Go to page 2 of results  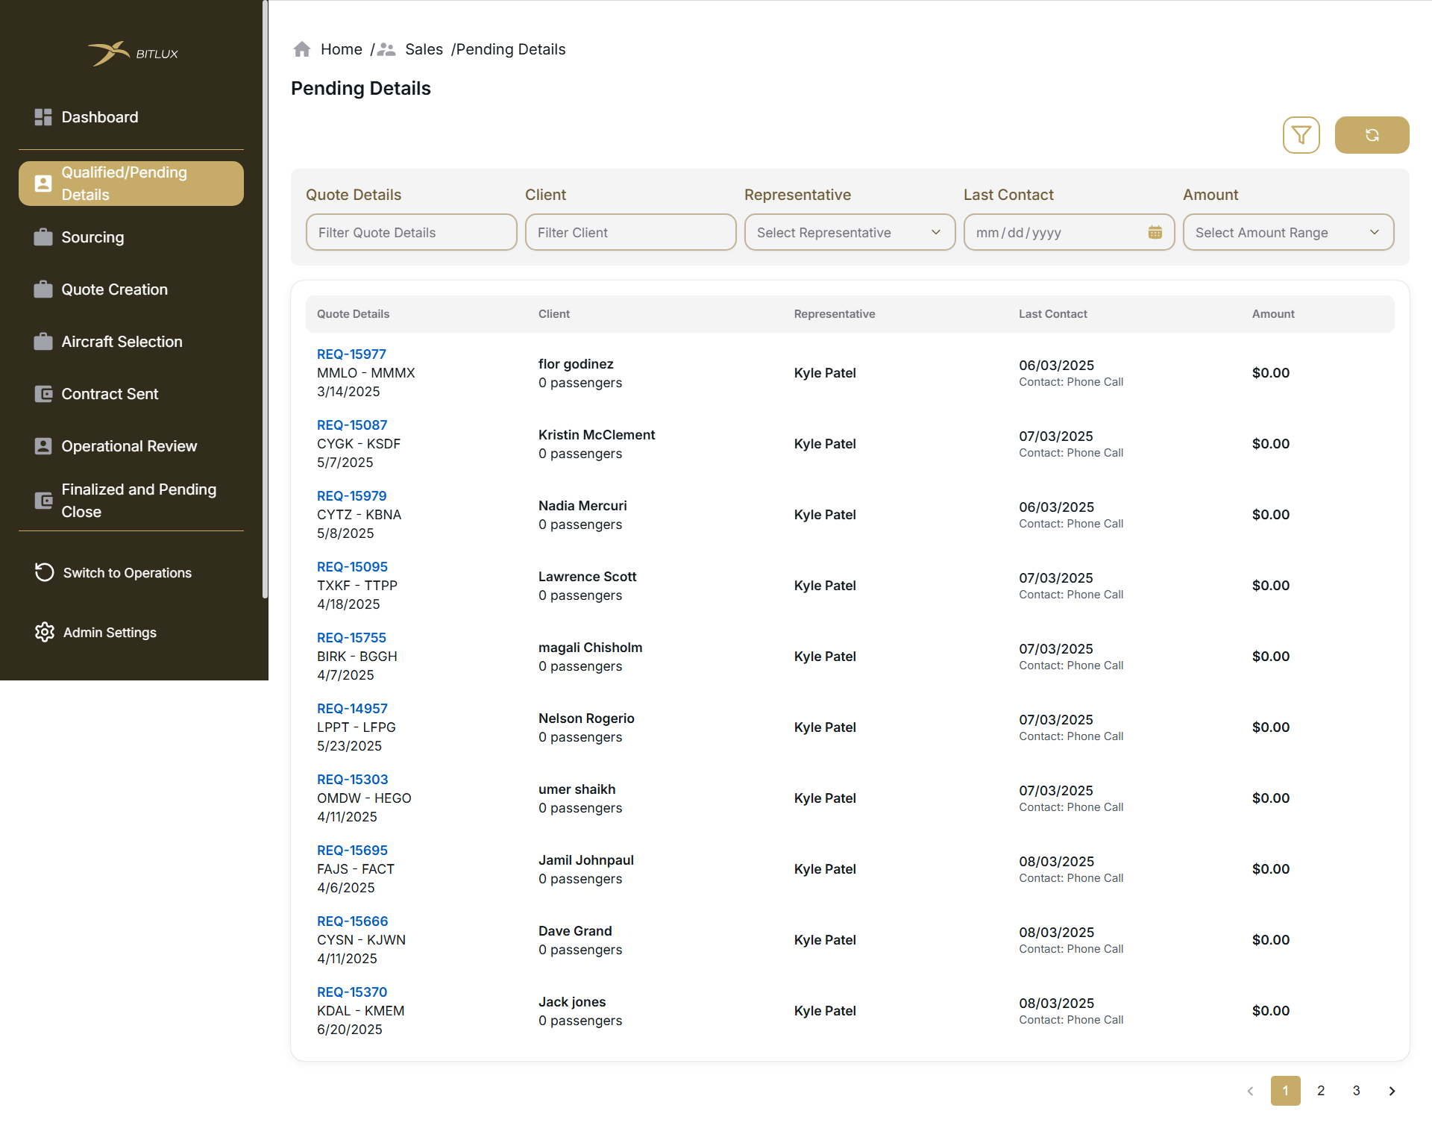coord(1321,1091)
